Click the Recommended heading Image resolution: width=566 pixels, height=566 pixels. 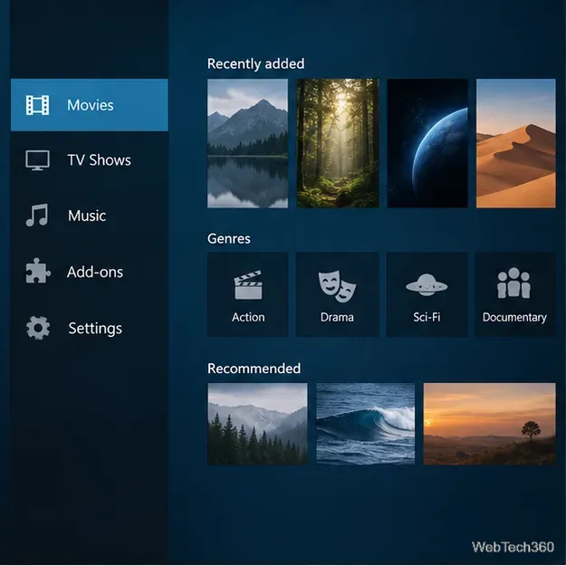click(254, 369)
